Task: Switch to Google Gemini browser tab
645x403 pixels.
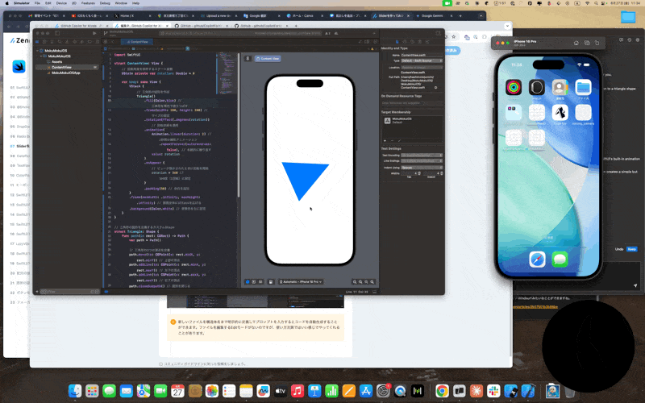Action: pos(432,15)
